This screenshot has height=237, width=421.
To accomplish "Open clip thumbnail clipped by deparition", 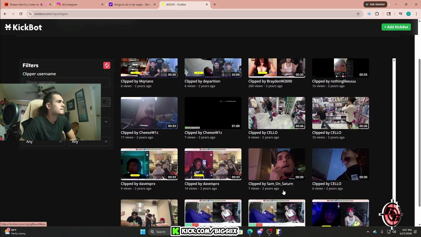I will coord(213,68).
